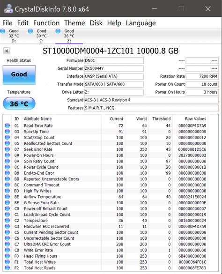
Task: Click the status icon for Spin-Up Time
Action: click(x=7, y=132)
